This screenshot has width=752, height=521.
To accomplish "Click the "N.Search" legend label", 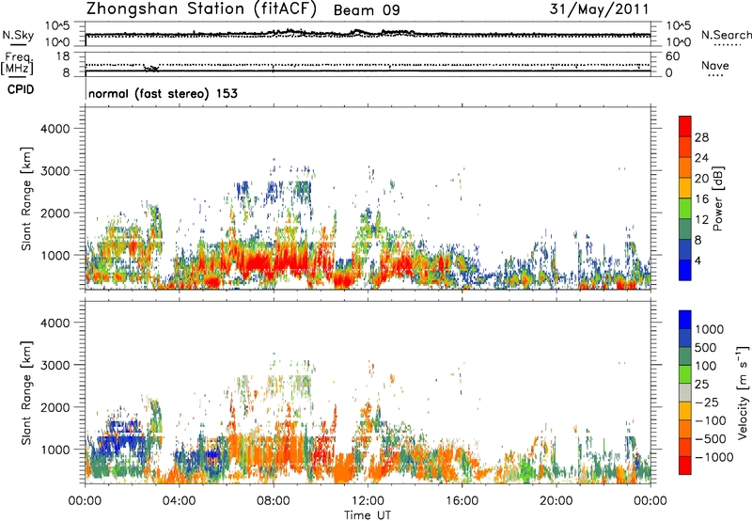I will pos(726,35).
